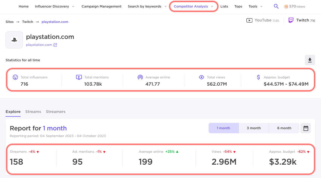321x178 pixels.
Task: Click the PlayStation logo thumbnail
Action: (14, 40)
